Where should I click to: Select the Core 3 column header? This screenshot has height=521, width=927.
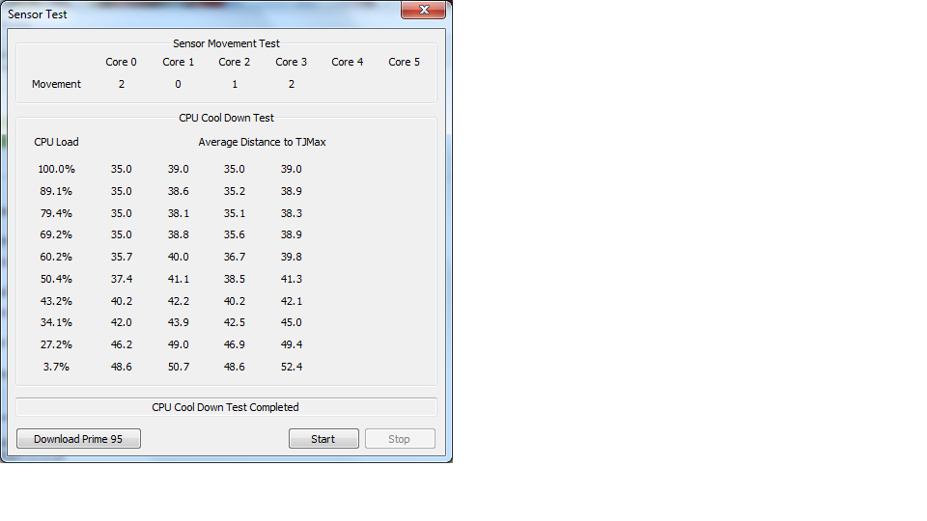[x=292, y=62]
